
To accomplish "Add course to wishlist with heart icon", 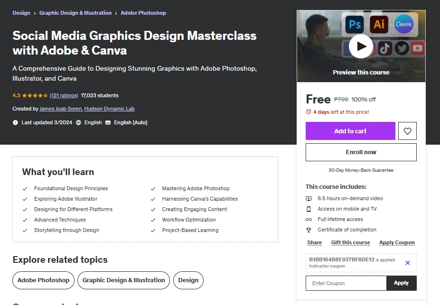I will click(x=407, y=131).
